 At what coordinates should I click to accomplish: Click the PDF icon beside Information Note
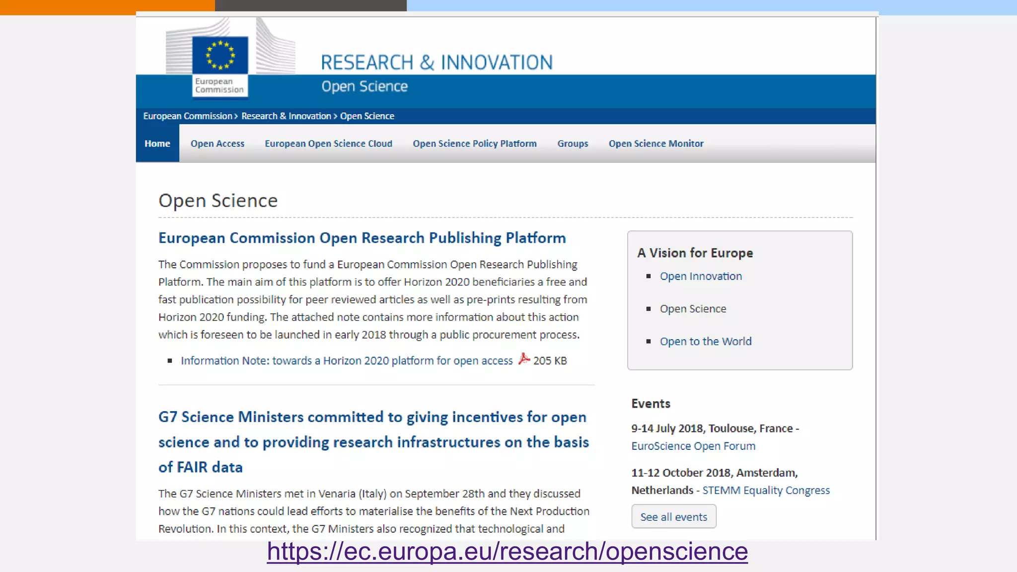pyautogui.click(x=524, y=359)
